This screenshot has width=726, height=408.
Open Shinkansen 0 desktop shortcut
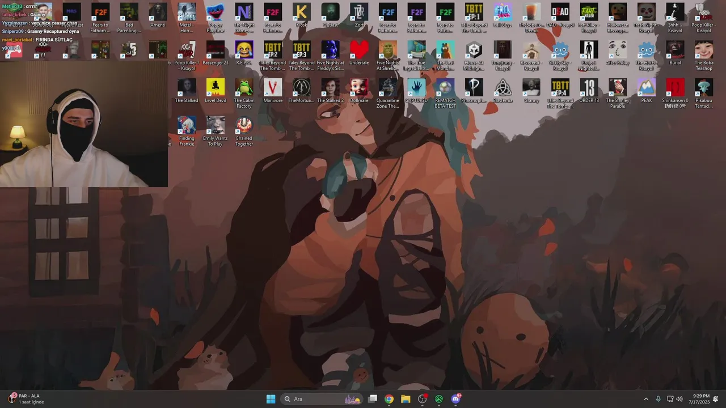pyautogui.click(x=675, y=94)
